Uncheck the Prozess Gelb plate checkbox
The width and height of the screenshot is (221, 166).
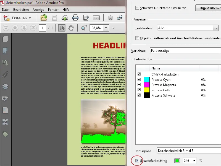click(139, 90)
